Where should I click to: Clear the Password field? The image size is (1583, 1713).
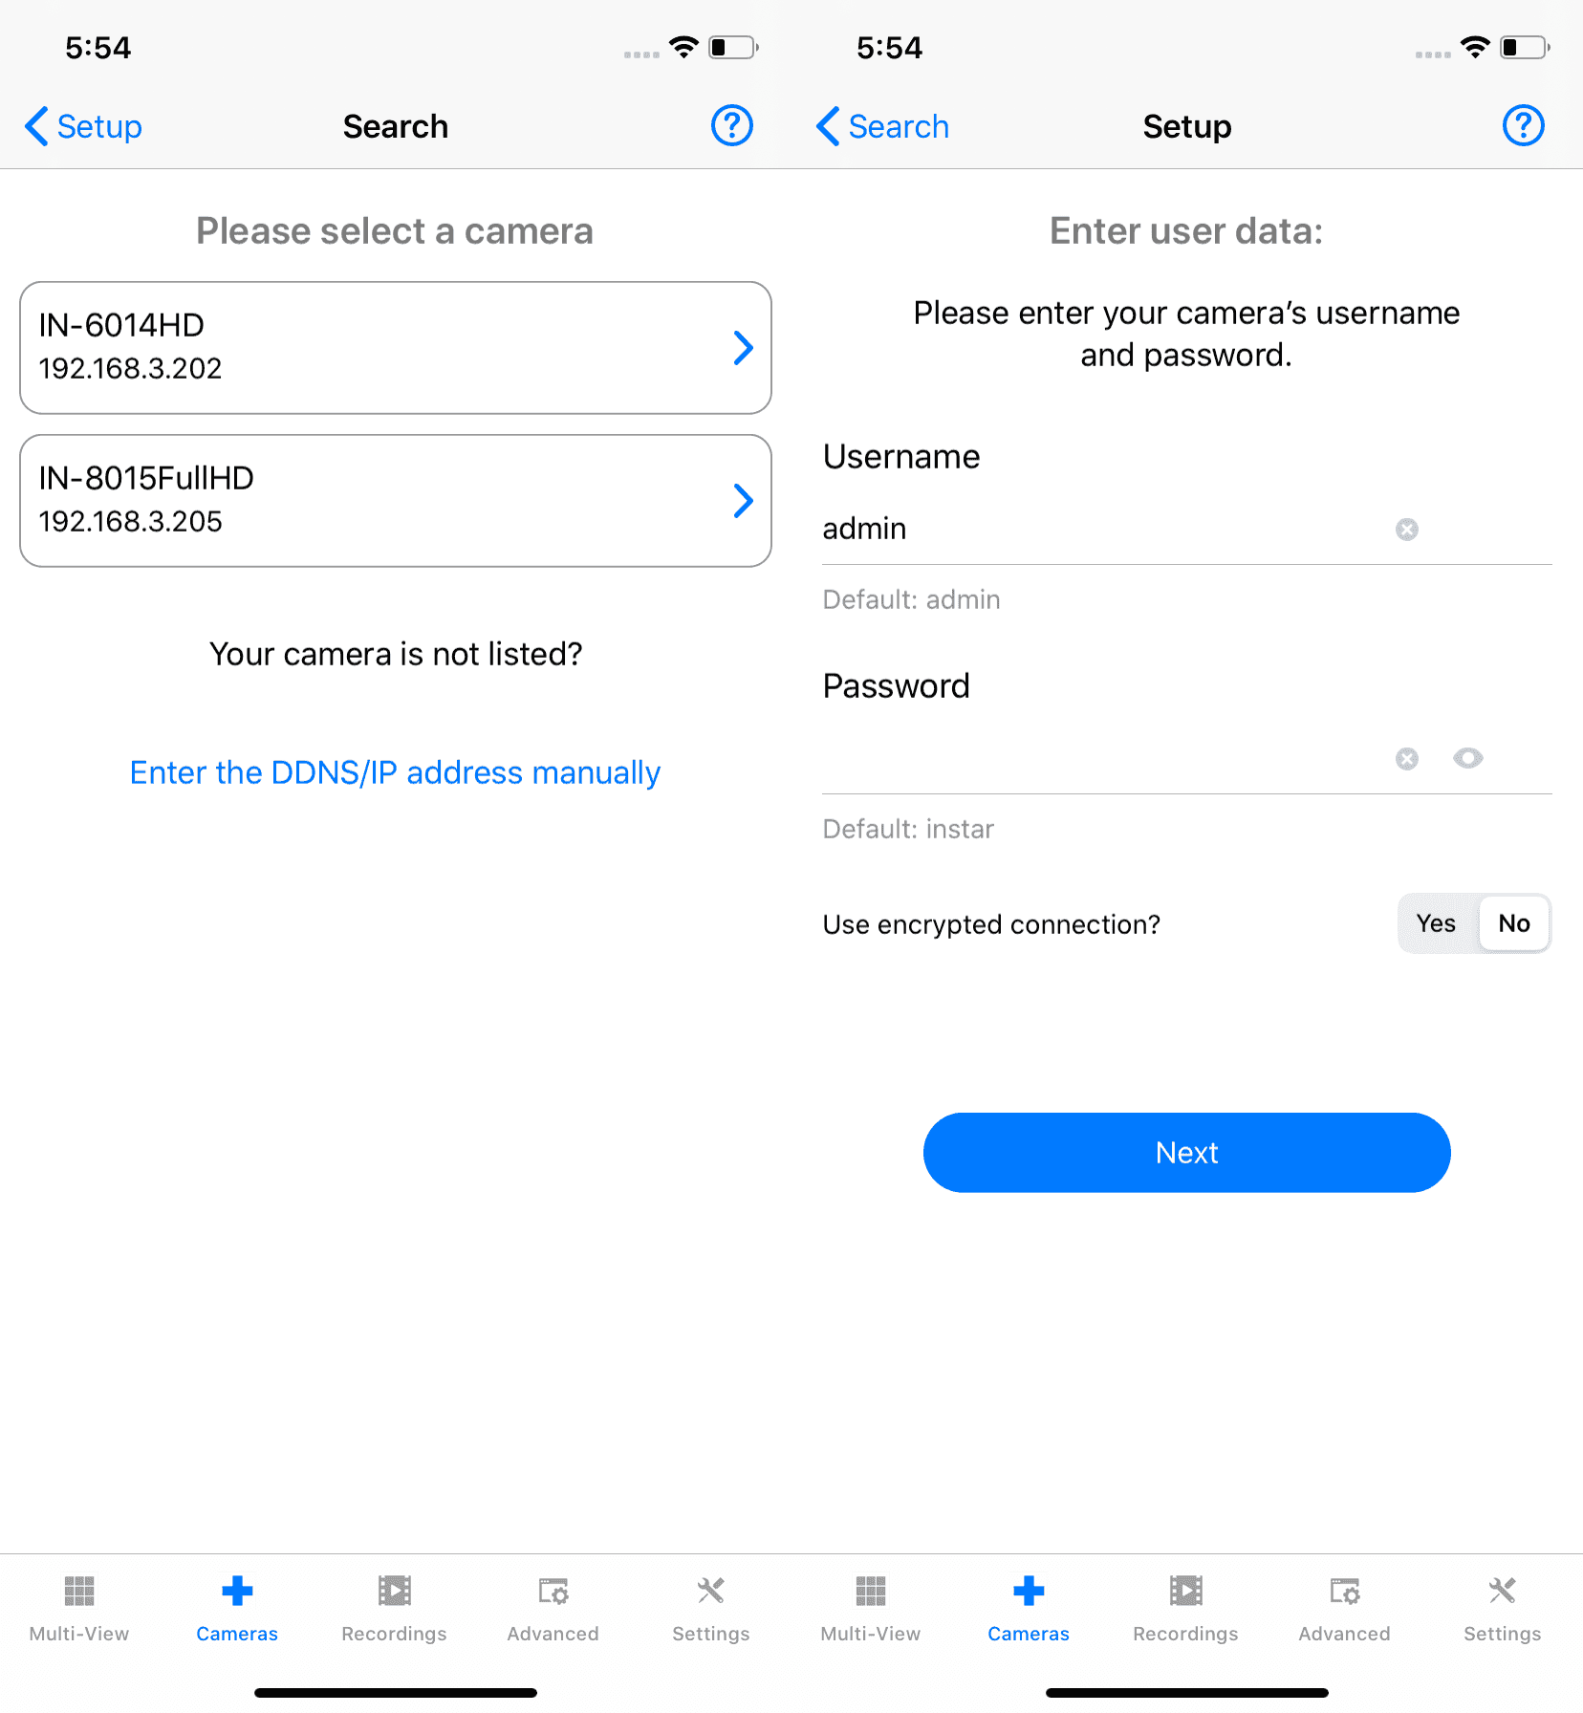click(1407, 759)
